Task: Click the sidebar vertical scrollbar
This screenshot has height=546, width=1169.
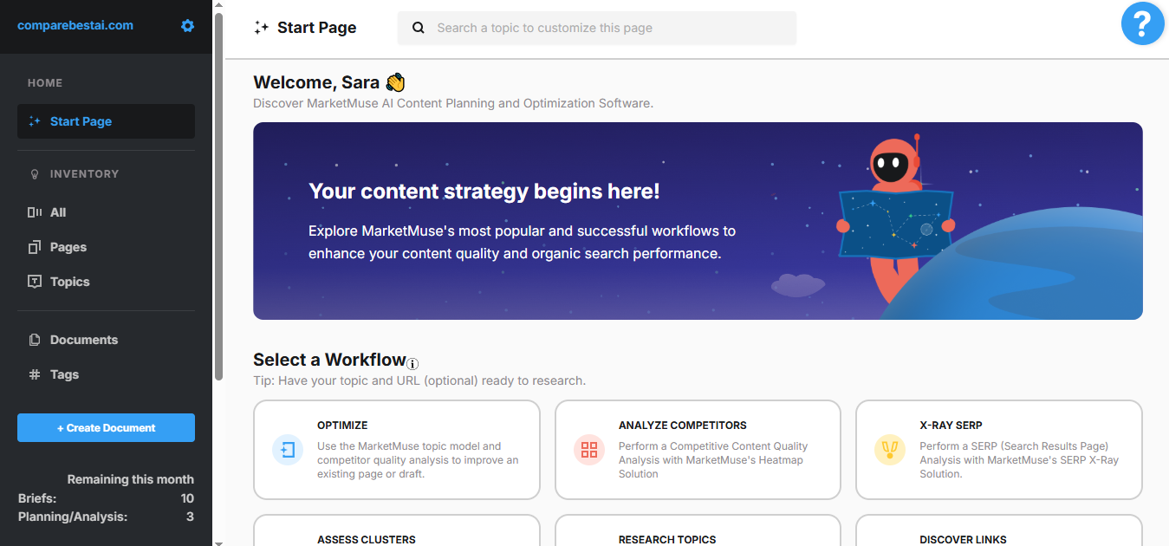Action: click(218, 197)
